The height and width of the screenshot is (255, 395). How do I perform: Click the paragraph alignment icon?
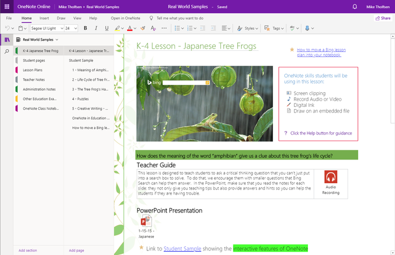click(224, 28)
